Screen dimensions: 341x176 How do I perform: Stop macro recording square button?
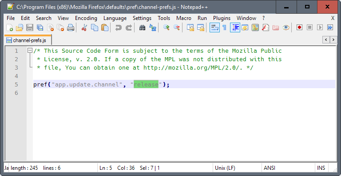click(309, 27)
